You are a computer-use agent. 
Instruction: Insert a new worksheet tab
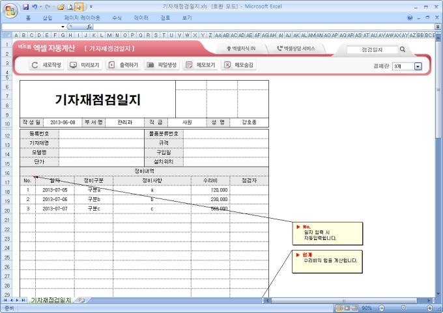click(81, 300)
